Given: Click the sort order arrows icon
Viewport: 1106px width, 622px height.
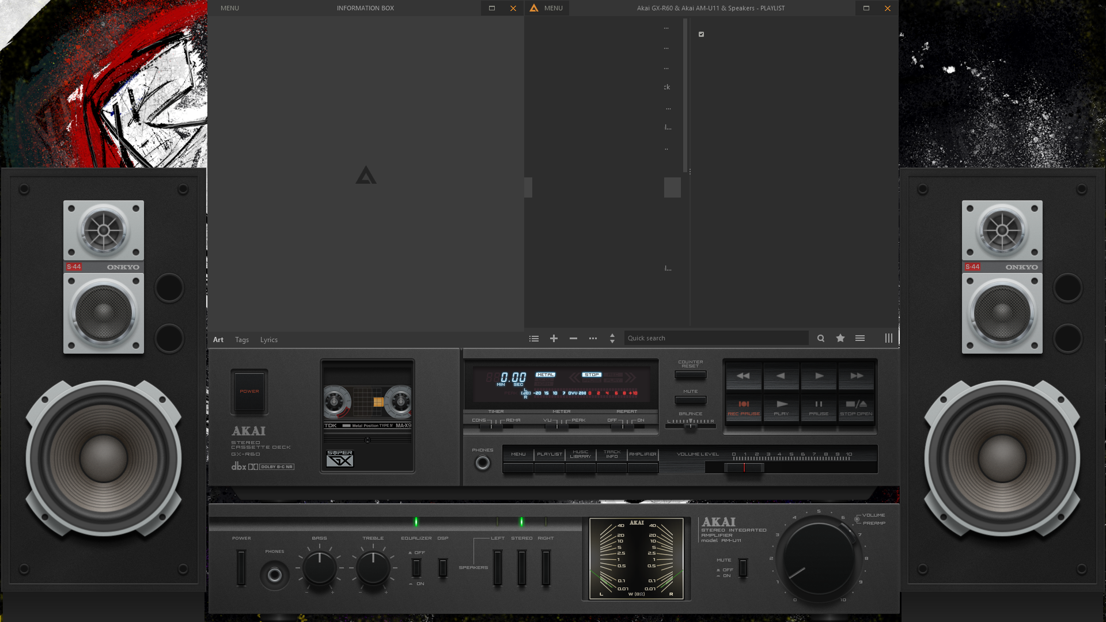Looking at the screenshot, I should pos(612,339).
